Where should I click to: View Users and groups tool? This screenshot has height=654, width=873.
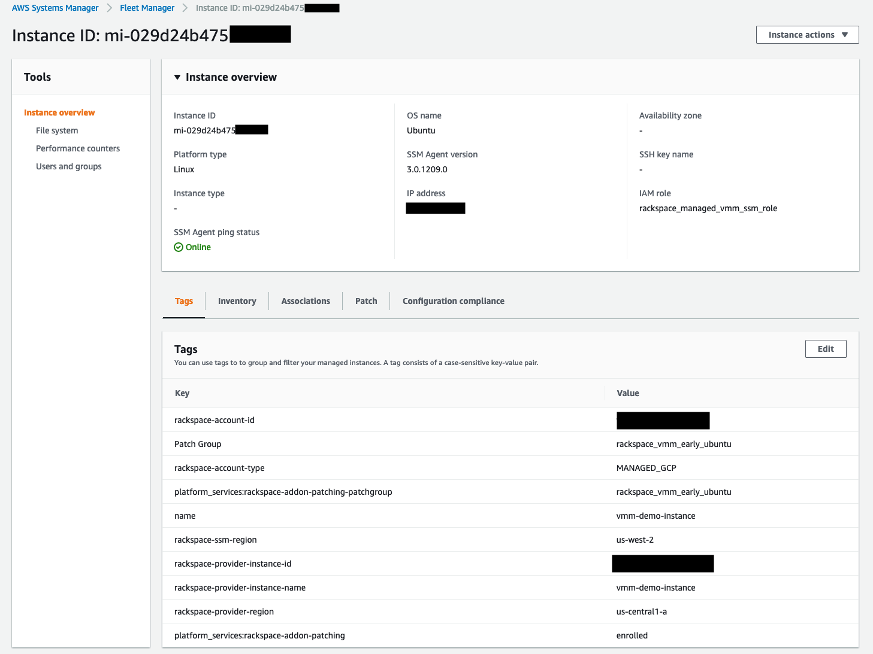coord(68,166)
